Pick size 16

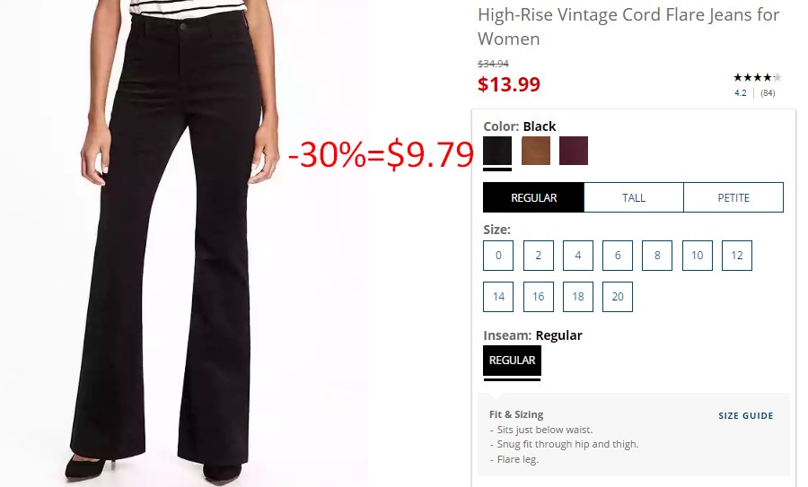539,297
